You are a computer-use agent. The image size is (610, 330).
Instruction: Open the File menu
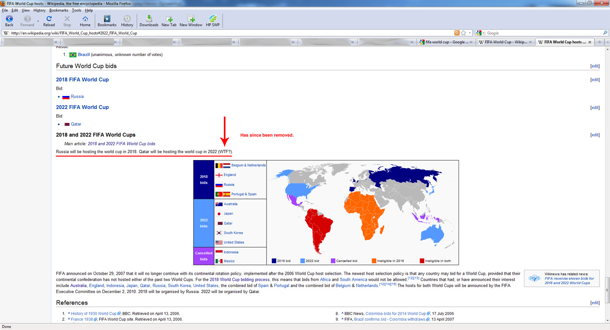5,10
